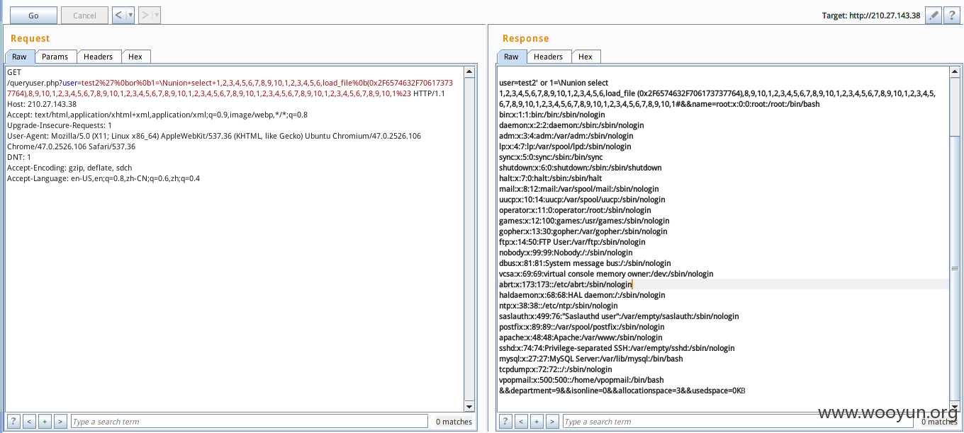Screen dimensions: 964x433
Task: Go forward to next request in history
Action: tap(145, 15)
